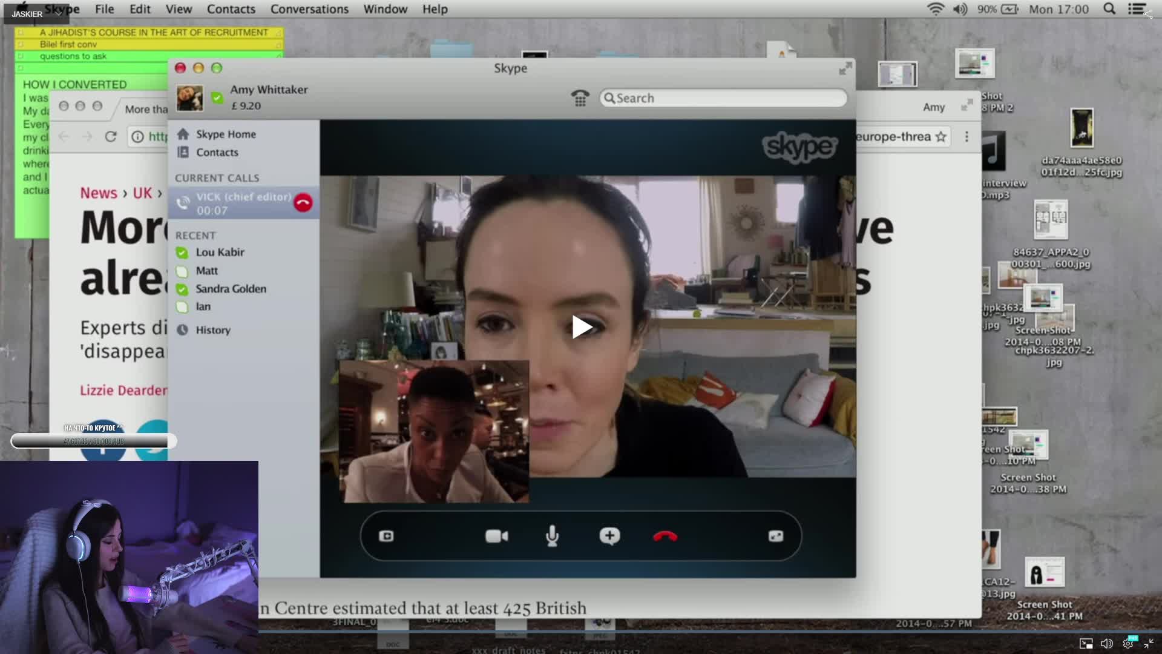Select A JIHADIST'S COURSE sticky note title
Viewport: 1162px width, 654px height.
(x=154, y=32)
